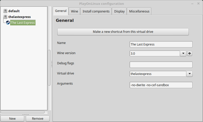203x122 pixels.
Task: Click the vertical scrollbar of the drive list
Action: point(49,68)
